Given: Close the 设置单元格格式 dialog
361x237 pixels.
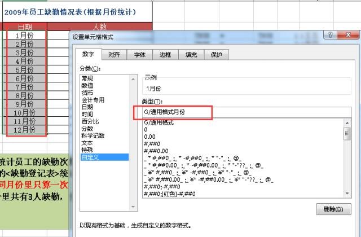Looking at the screenshot, I should point(348,35).
